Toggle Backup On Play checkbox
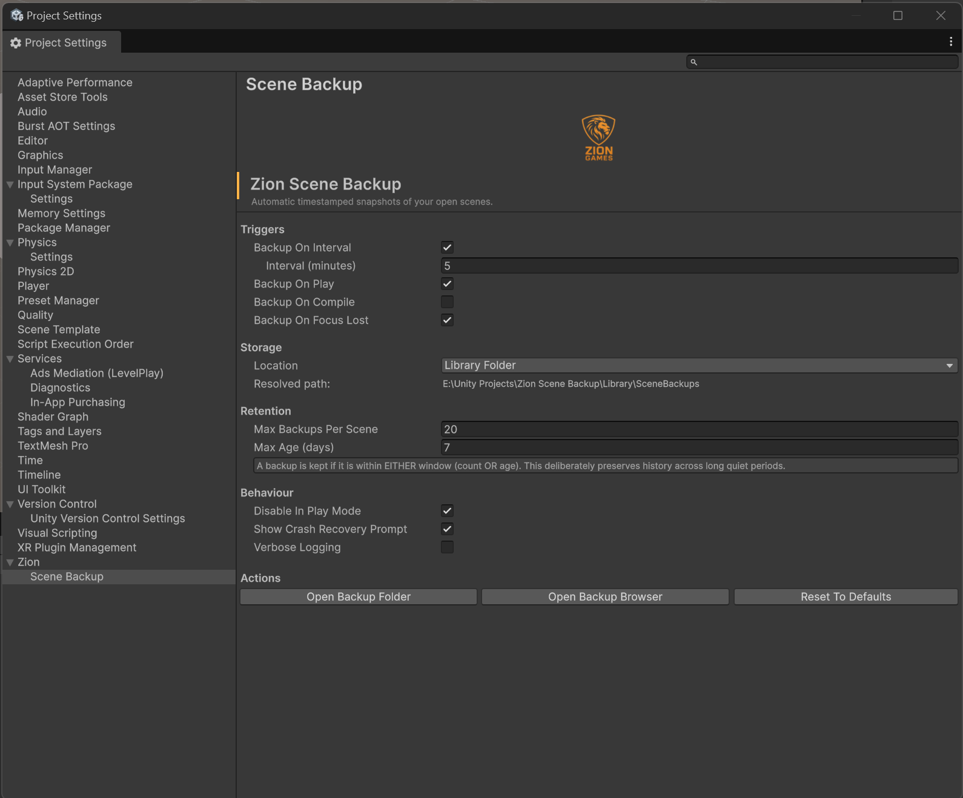This screenshot has height=798, width=963. [x=447, y=283]
